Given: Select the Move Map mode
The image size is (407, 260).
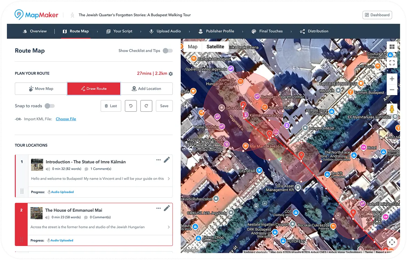Looking at the screenshot, I should point(41,89).
